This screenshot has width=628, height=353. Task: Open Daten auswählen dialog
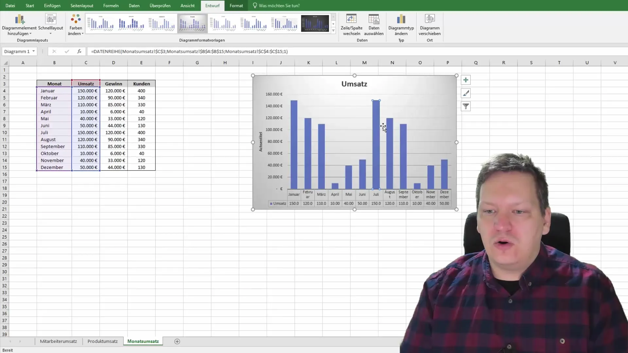tap(374, 25)
